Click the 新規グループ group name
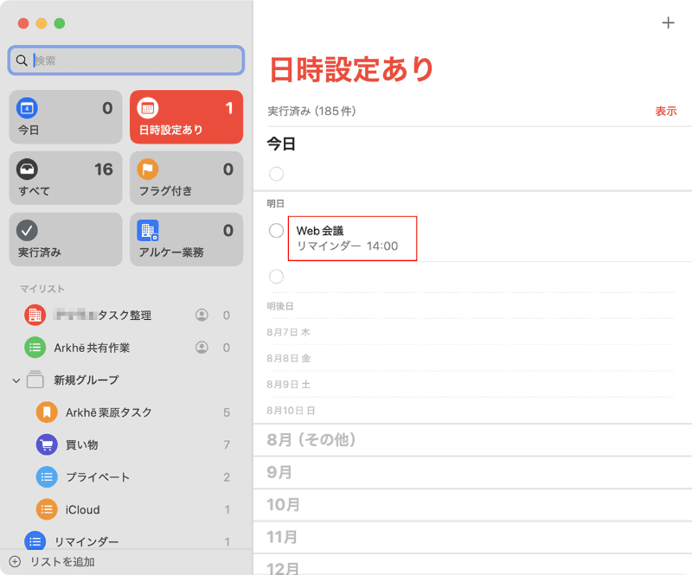The width and height of the screenshot is (692, 575). [86, 380]
